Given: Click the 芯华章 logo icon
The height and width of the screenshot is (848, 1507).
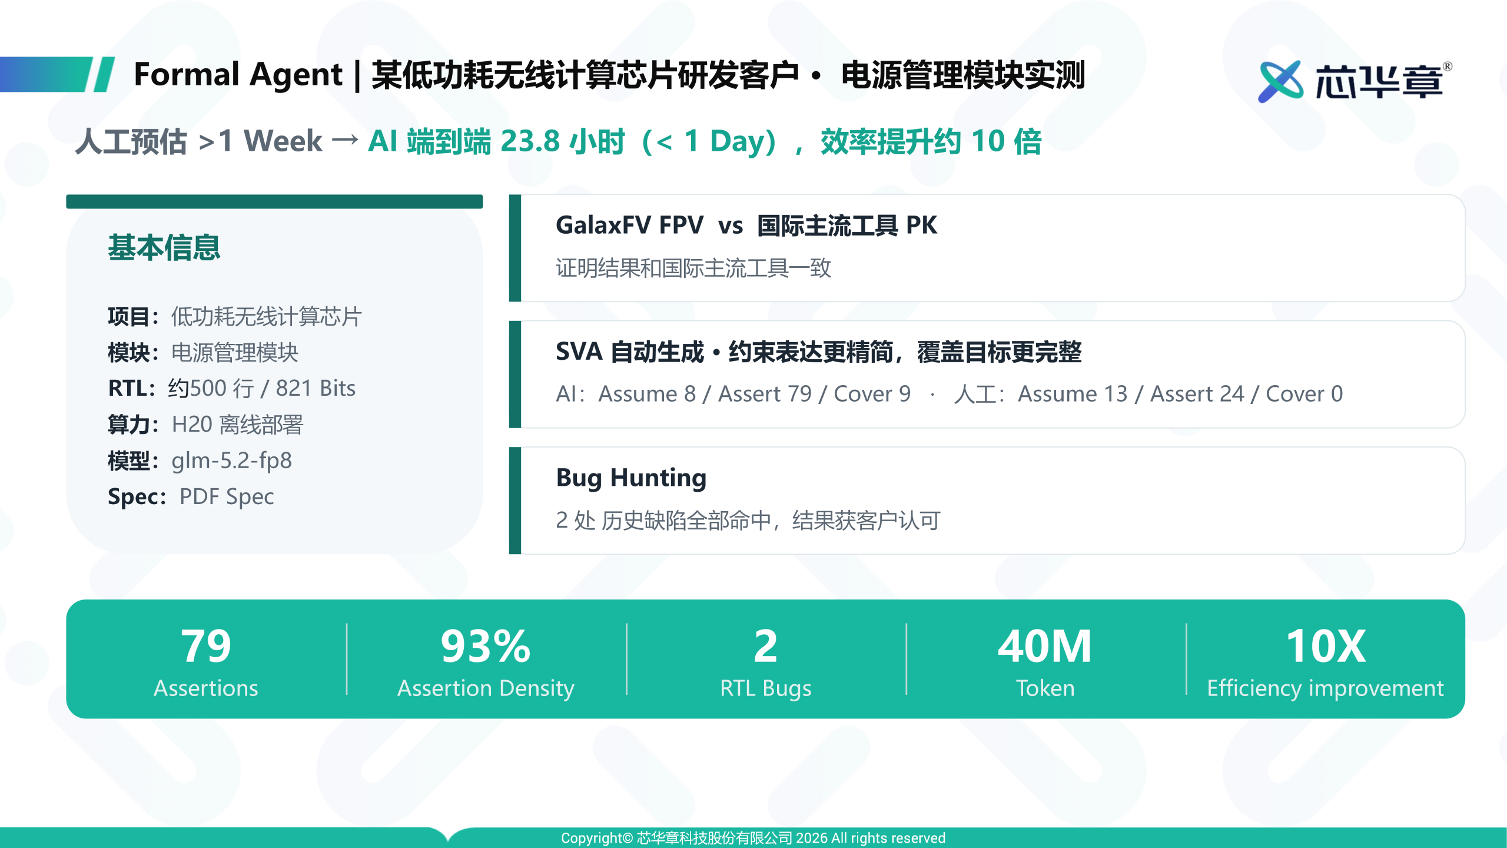Looking at the screenshot, I should (x=1280, y=81).
